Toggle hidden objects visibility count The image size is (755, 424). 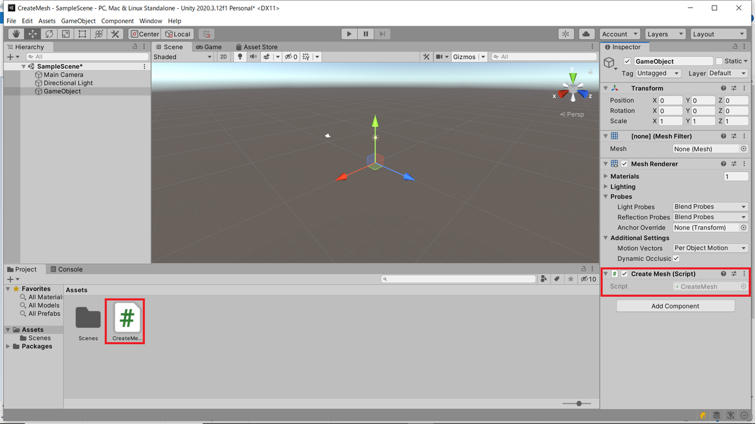pyautogui.click(x=291, y=57)
